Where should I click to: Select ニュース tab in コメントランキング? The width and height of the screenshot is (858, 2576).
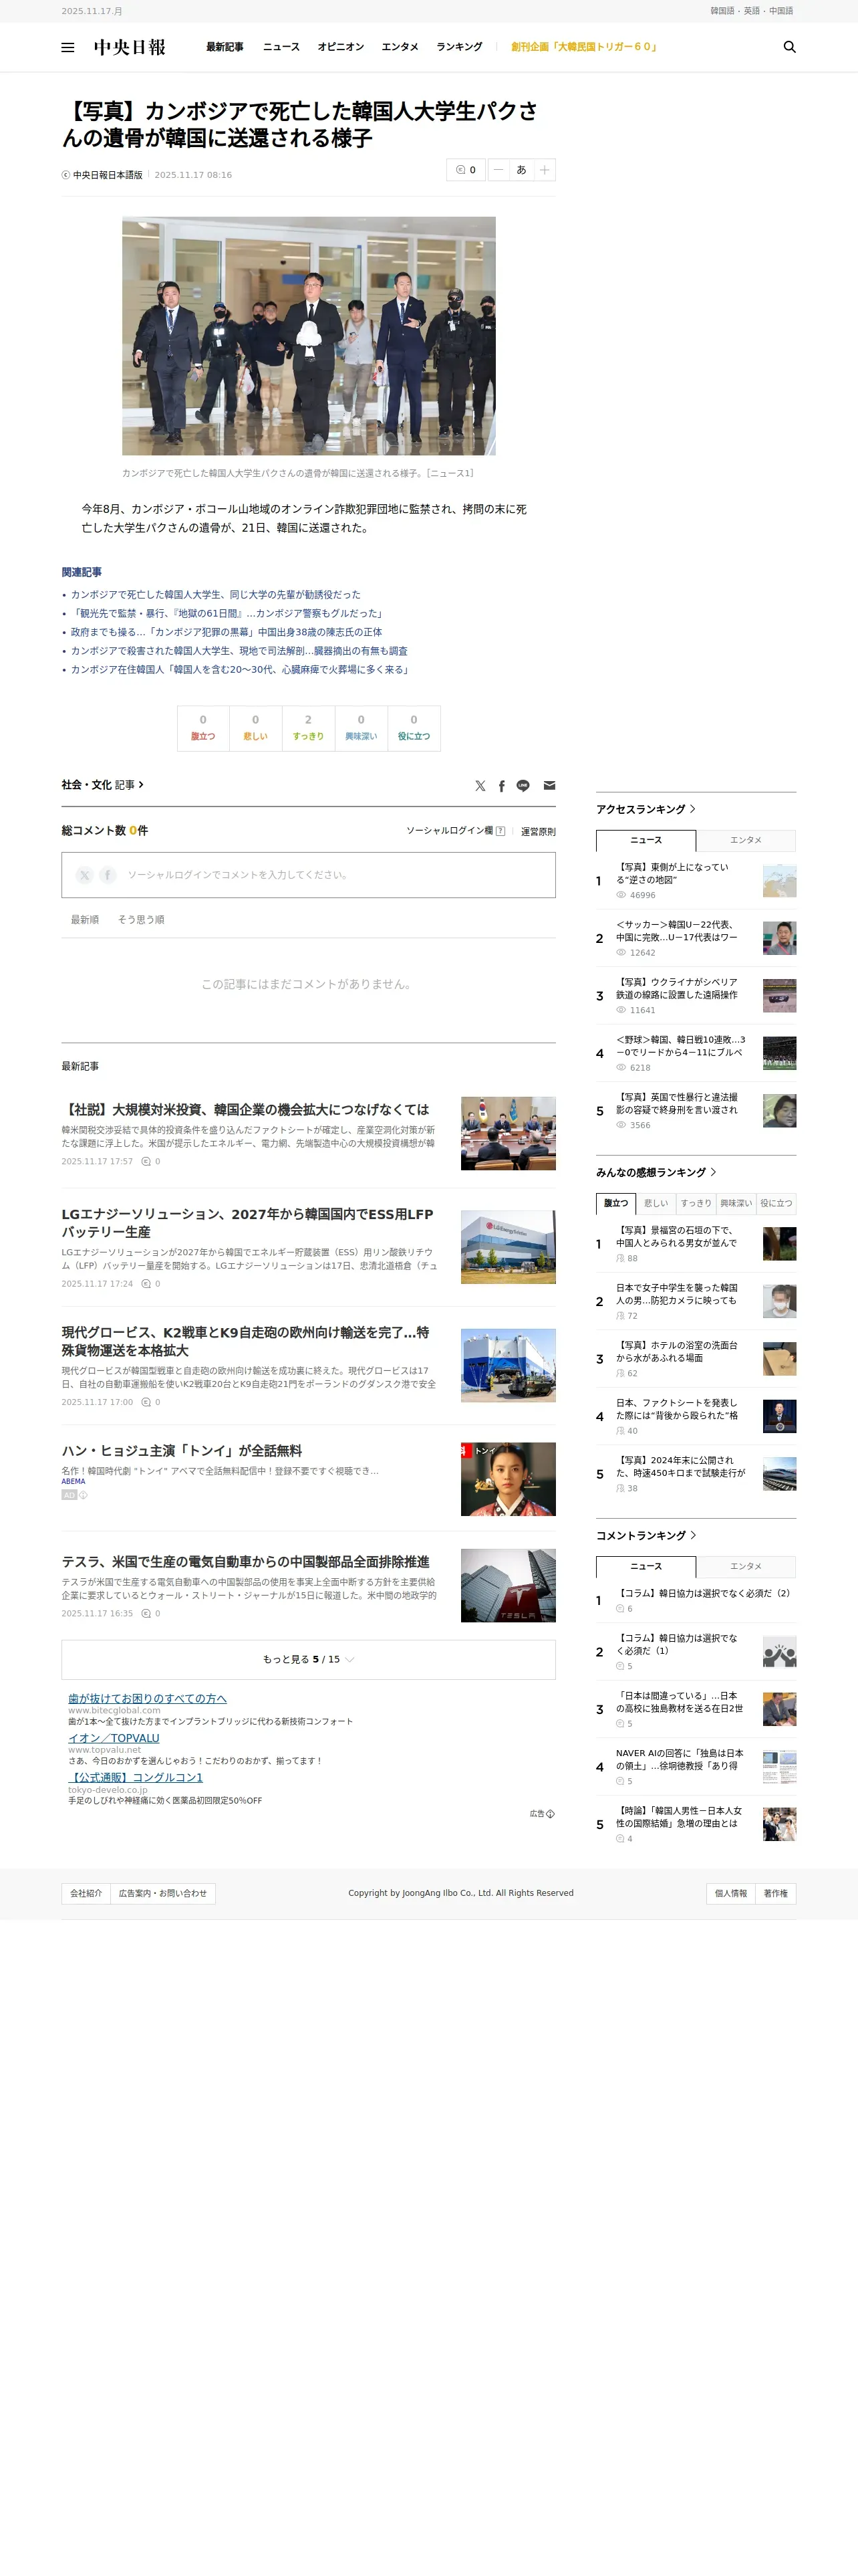[646, 1566]
